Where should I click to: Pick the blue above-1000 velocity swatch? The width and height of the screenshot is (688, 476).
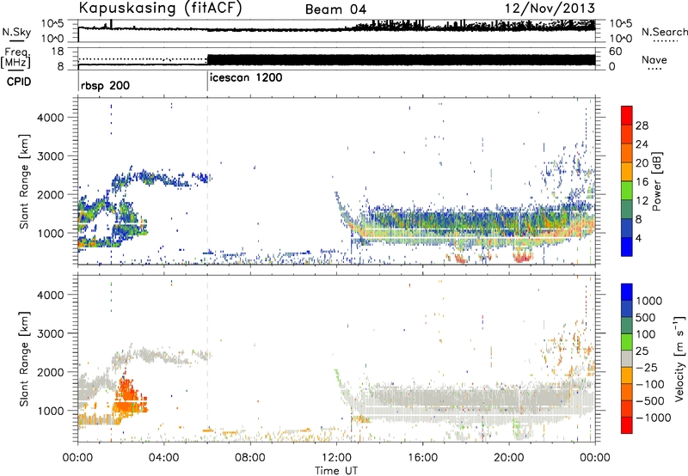click(x=627, y=292)
